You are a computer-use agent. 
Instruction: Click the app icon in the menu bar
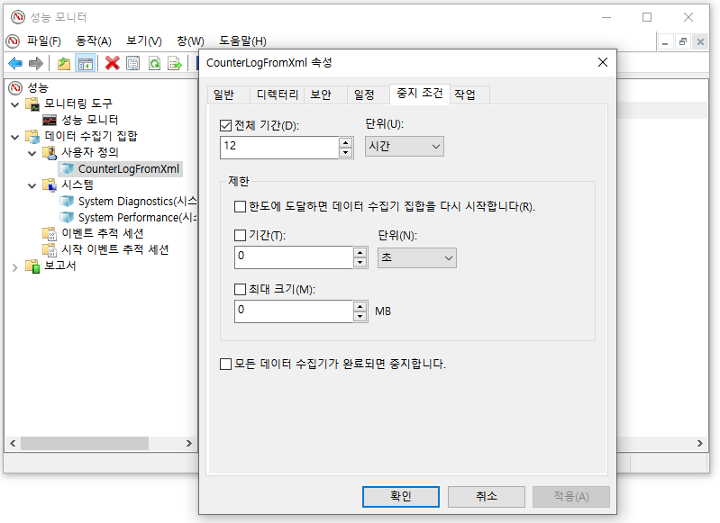point(13,41)
